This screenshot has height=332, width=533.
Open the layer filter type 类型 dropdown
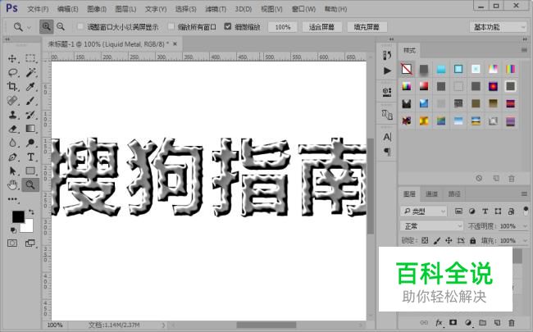click(x=423, y=211)
